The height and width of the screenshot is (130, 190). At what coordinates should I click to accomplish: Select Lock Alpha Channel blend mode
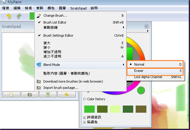coord(155,77)
